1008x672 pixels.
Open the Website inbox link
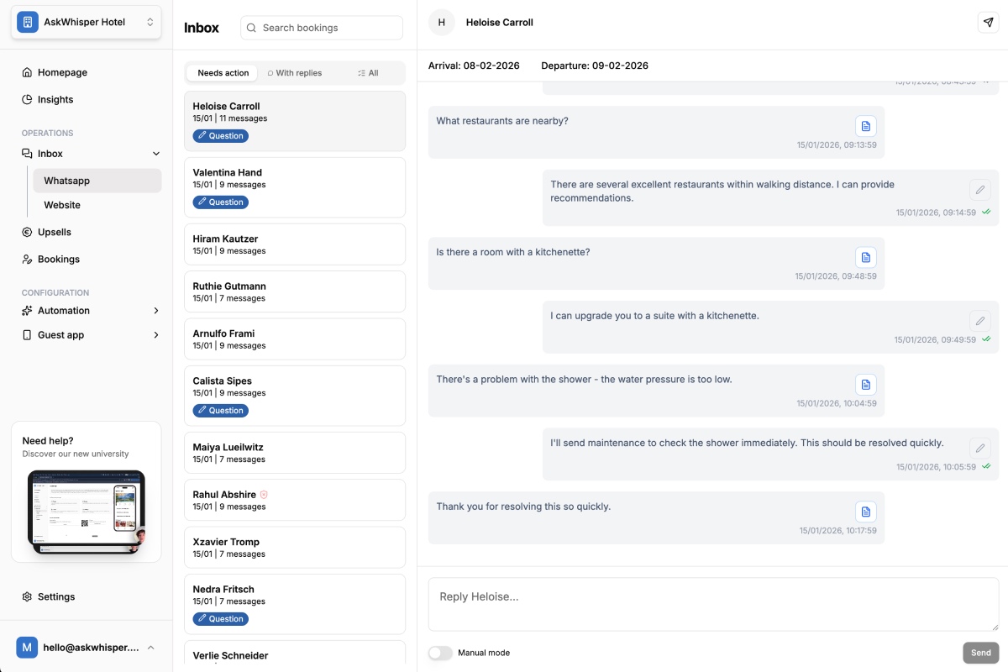click(x=62, y=205)
